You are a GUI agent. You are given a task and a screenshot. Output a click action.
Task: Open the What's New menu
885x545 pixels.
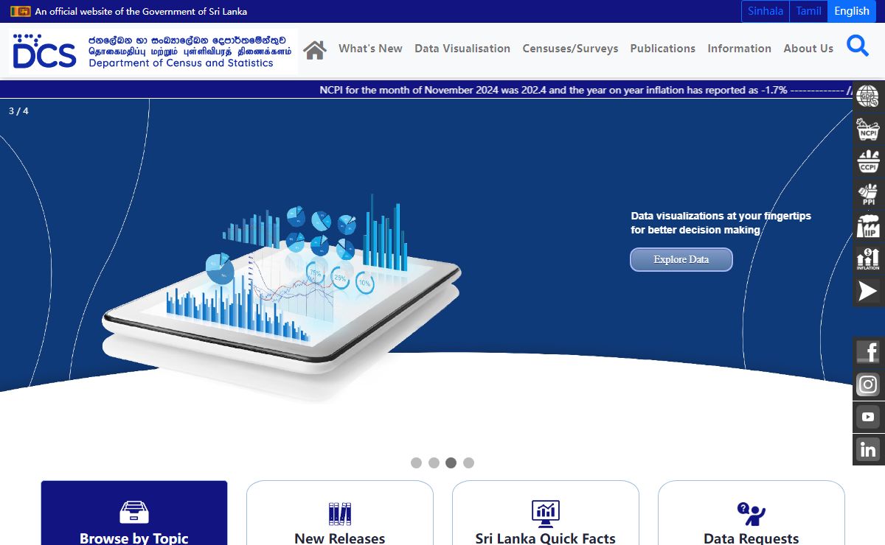(370, 49)
